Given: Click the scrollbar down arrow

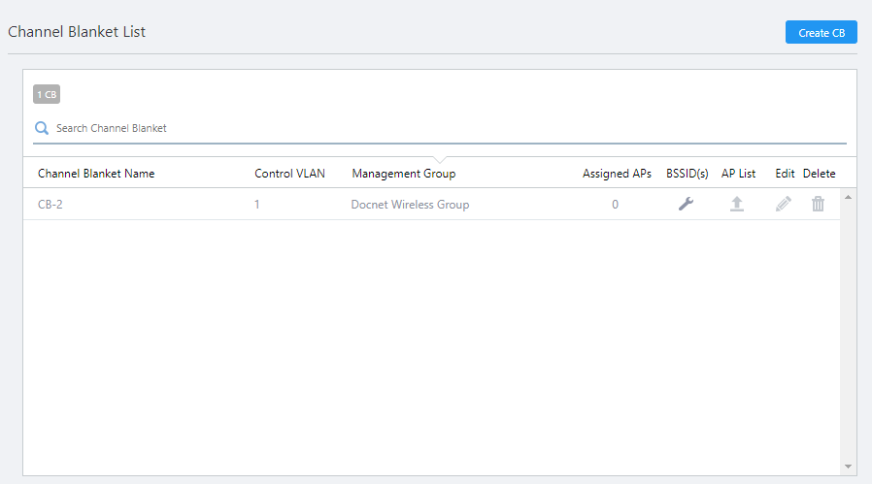Looking at the screenshot, I should (848, 467).
